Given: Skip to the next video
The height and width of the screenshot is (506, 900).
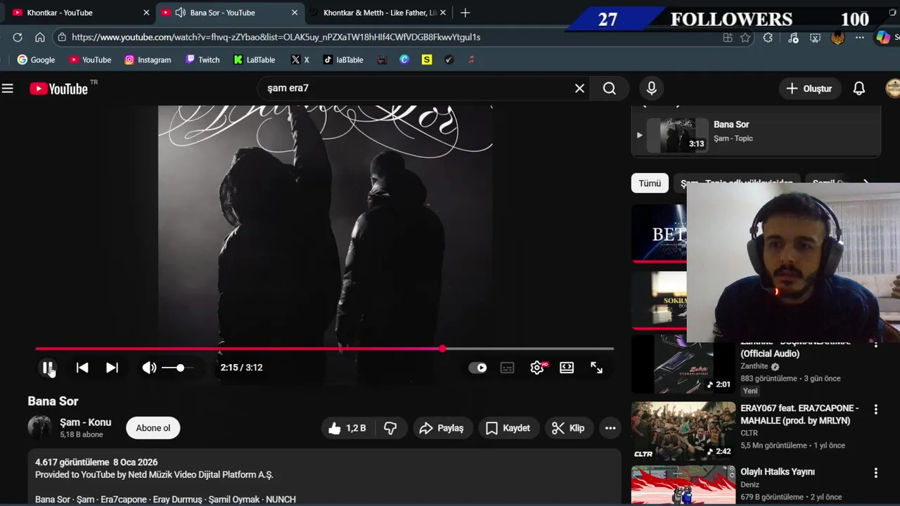Looking at the screenshot, I should coord(112,368).
